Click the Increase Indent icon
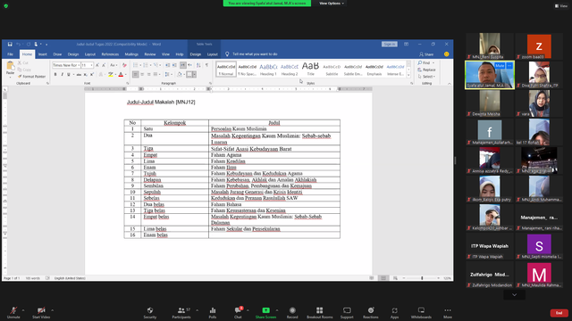Screen dimensions: 572x321 tap(174, 65)
